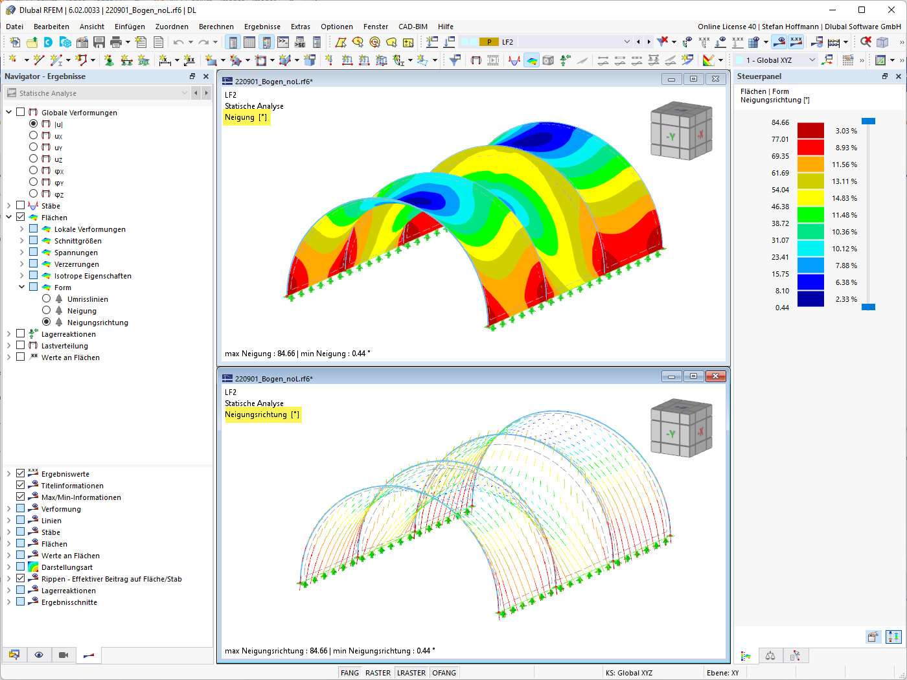The width and height of the screenshot is (907, 680).
Task: Click the results filter icon with red X
Action: [662, 42]
